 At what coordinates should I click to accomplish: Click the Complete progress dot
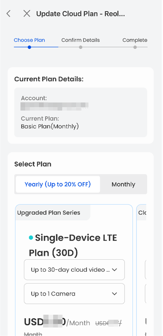pos(135,47)
